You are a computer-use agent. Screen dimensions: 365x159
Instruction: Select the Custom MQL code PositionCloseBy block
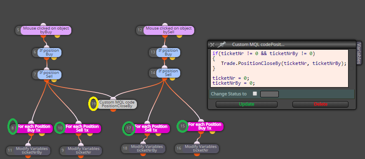[x=117, y=104]
